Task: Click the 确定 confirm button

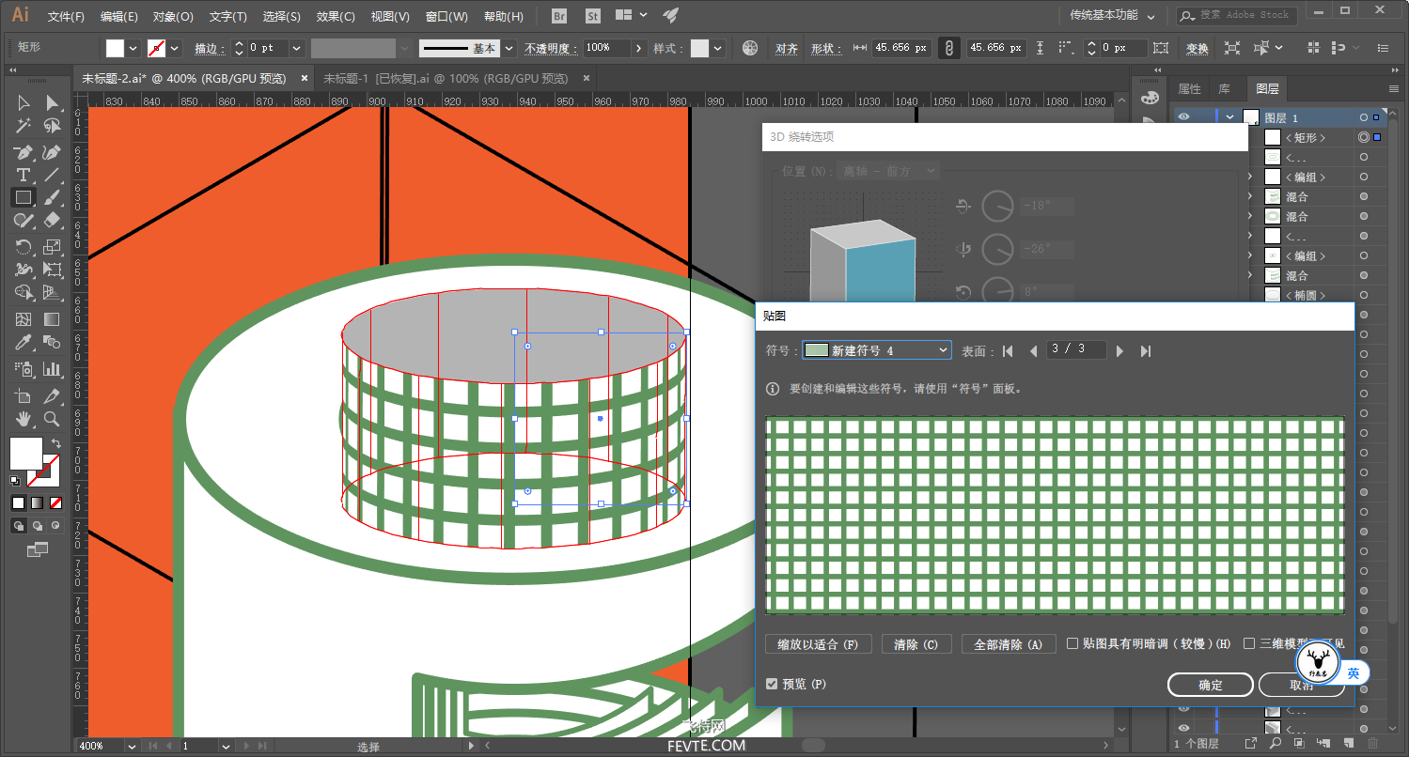Action: [1210, 685]
